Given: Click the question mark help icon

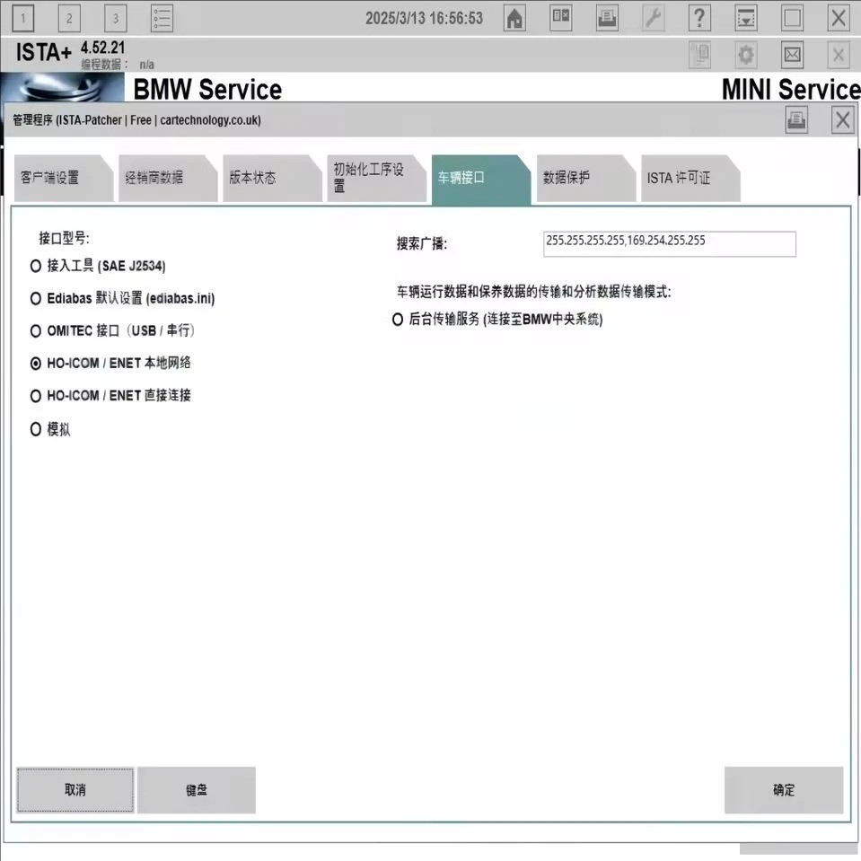Looking at the screenshot, I should click(698, 17).
